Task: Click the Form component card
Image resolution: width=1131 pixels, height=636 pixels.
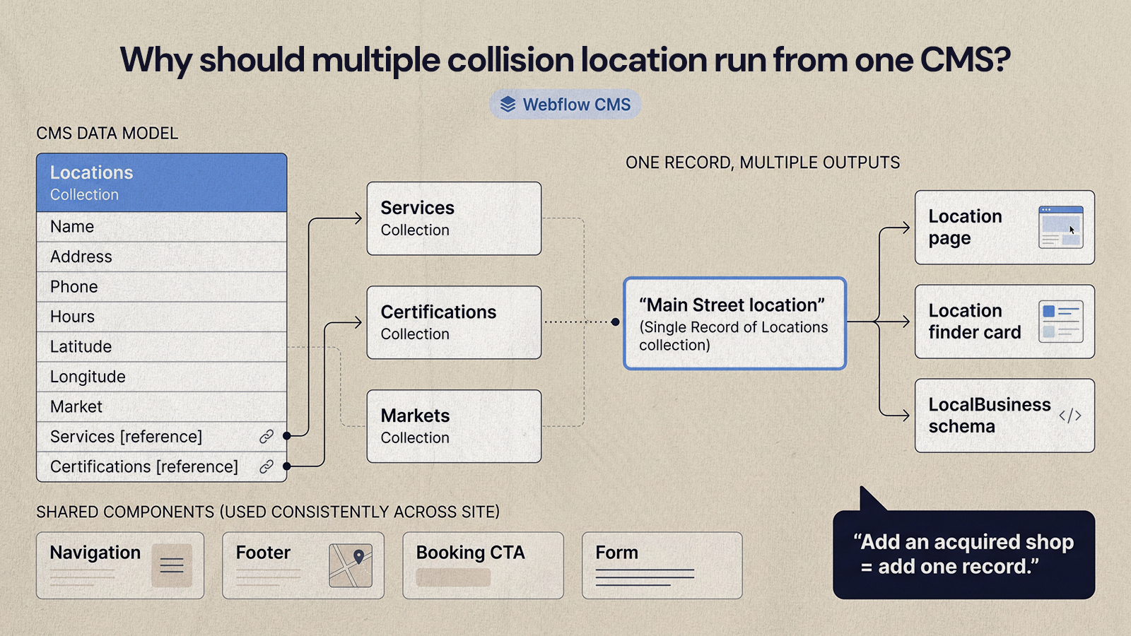Action: point(662,565)
